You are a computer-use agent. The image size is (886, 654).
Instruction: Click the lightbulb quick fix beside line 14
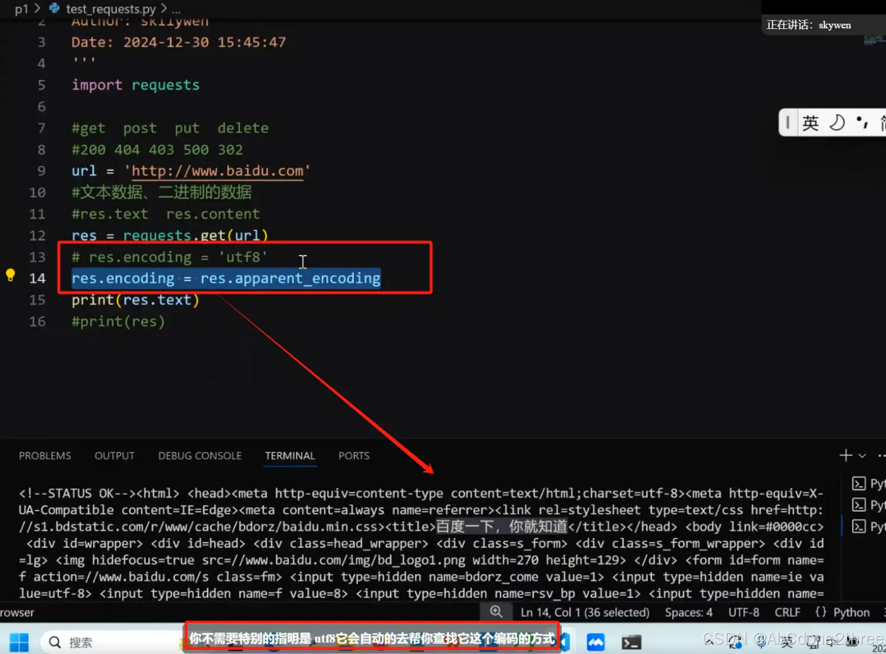[10, 275]
